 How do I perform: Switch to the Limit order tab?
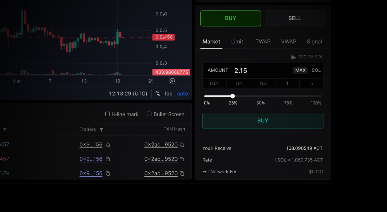click(x=237, y=42)
